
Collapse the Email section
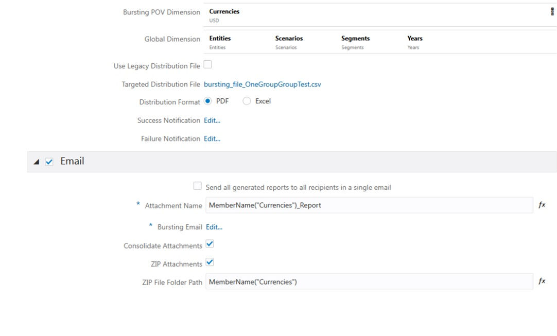36,161
